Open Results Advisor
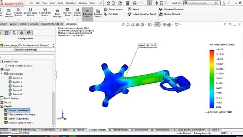This screenshot has width=243, height=137. tap(77, 12)
